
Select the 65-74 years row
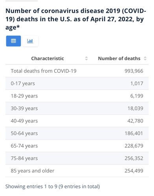coord(77,146)
